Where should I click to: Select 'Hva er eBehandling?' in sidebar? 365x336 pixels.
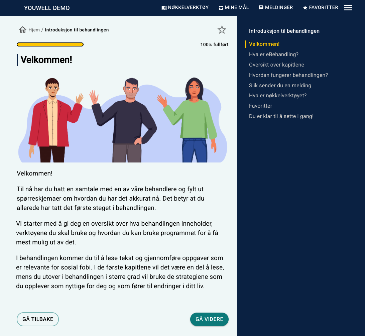tap(273, 54)
